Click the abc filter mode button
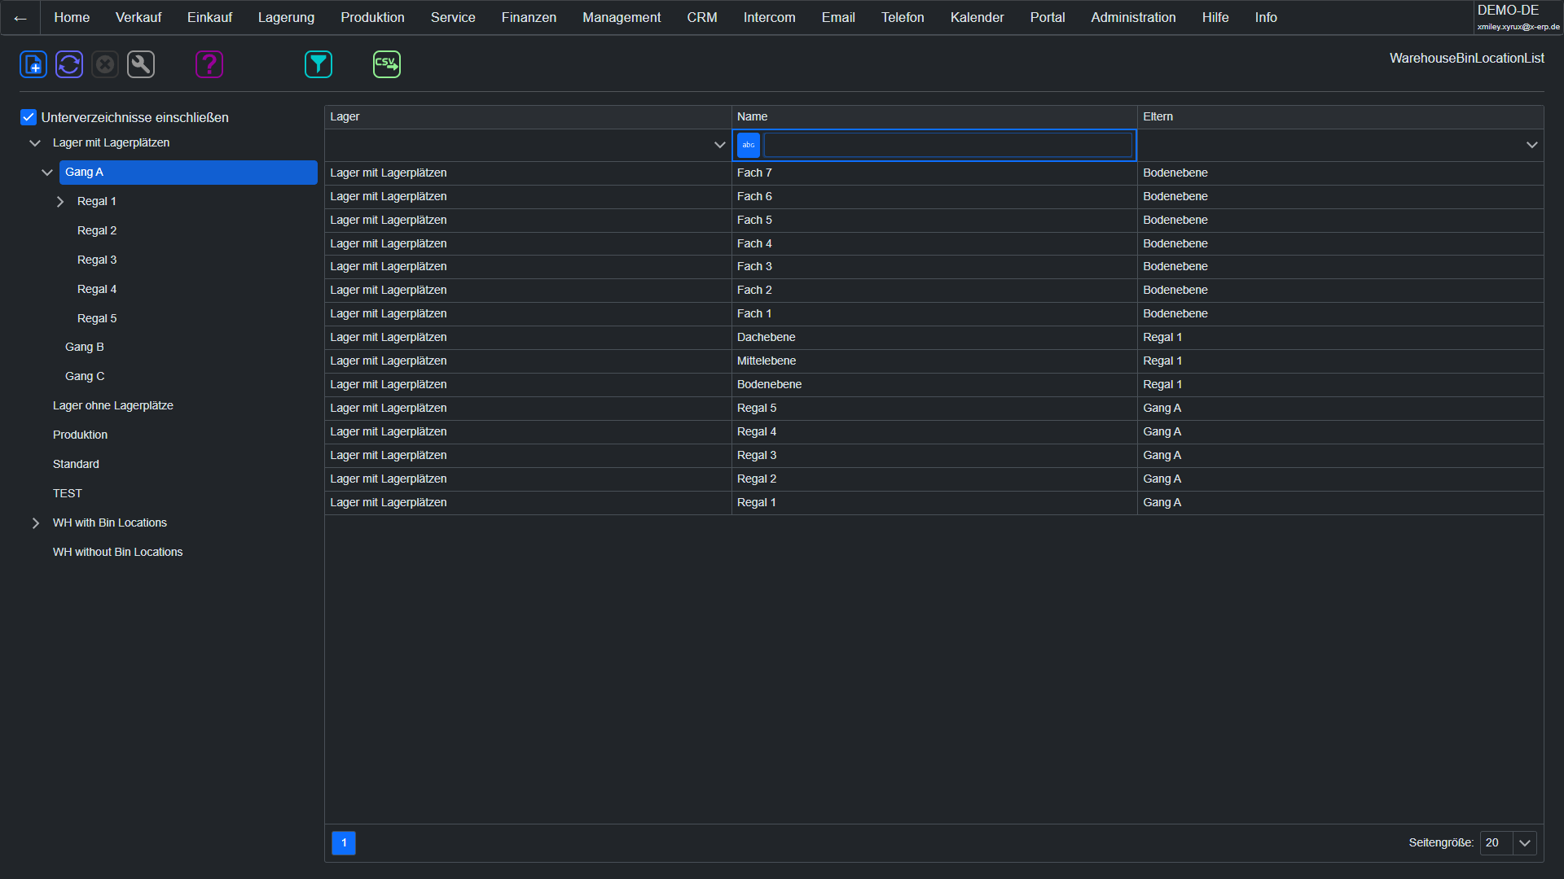 748,145
